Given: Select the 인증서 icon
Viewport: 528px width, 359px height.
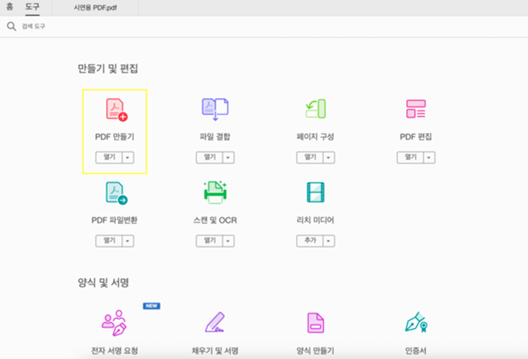Looking at the screenshot, I should click(416, 322).
